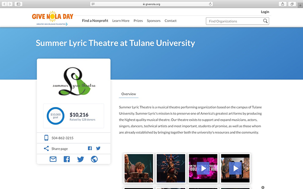Screen dimensions: 303x189
Task: Select the givenola.org address bar
Action: pyautogui.click(x=151, y=4)
